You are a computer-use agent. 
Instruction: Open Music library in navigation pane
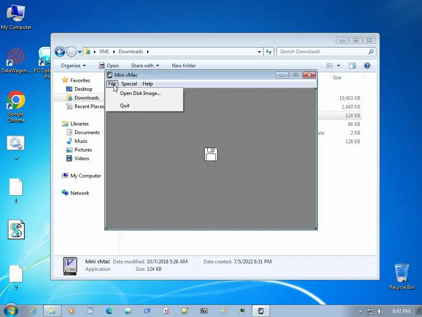[x=81, y=141]
